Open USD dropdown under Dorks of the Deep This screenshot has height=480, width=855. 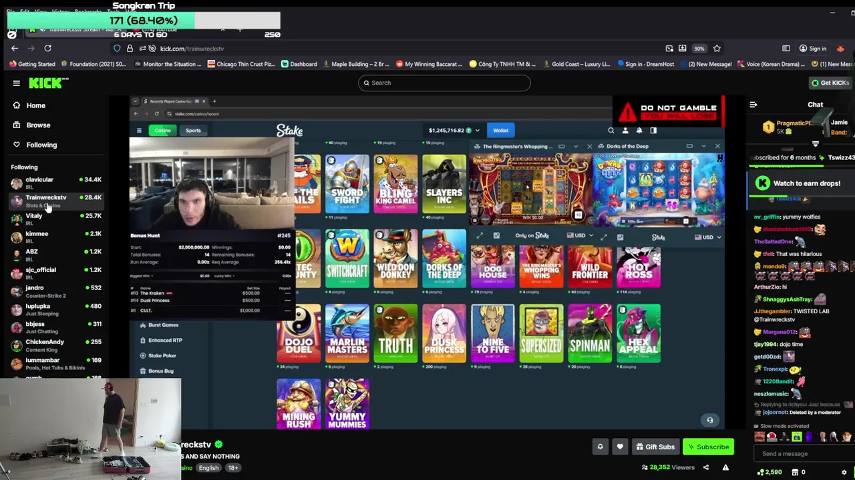coord(708,237)
